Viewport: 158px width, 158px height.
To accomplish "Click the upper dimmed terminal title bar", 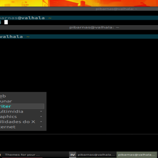I will click(x=79, y=9).
